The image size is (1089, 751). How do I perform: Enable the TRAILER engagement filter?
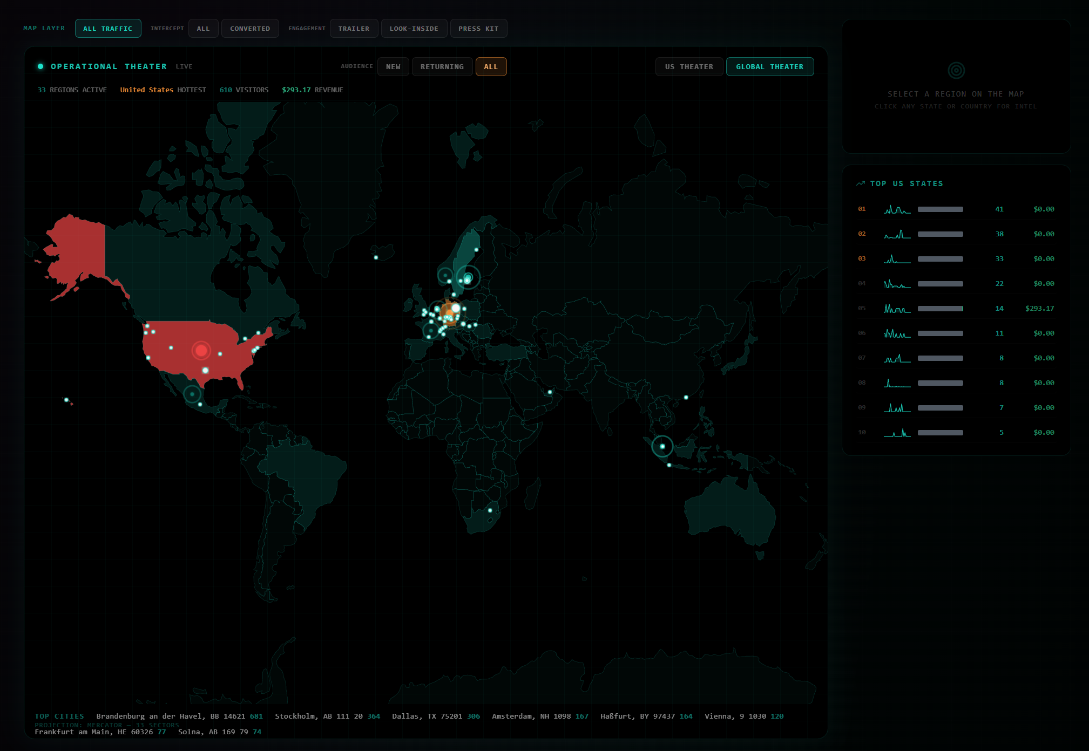(354, 29)
